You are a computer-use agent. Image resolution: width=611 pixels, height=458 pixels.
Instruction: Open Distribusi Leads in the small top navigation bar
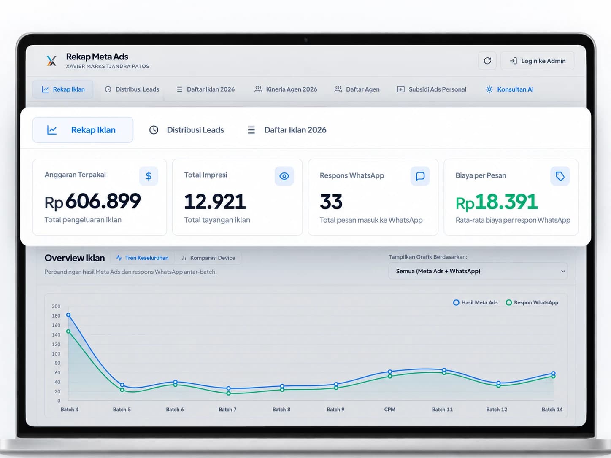point(132,89)
